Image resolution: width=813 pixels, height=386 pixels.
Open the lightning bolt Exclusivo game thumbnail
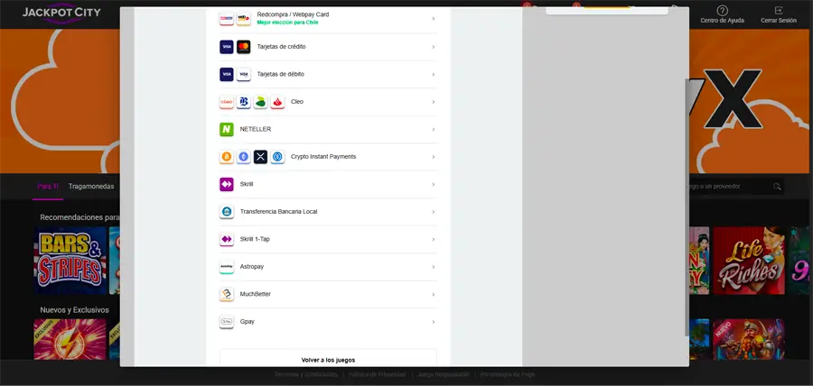(x=70, y=339)
